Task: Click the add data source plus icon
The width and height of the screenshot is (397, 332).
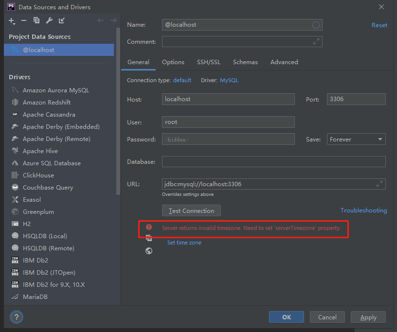Action: tap(12, 20)
